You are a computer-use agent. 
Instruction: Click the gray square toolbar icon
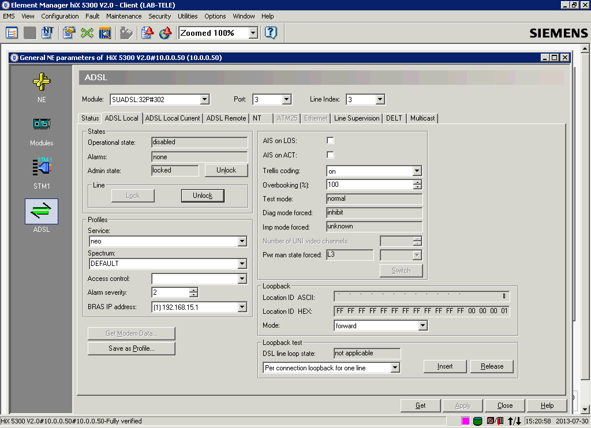[30, 33]
